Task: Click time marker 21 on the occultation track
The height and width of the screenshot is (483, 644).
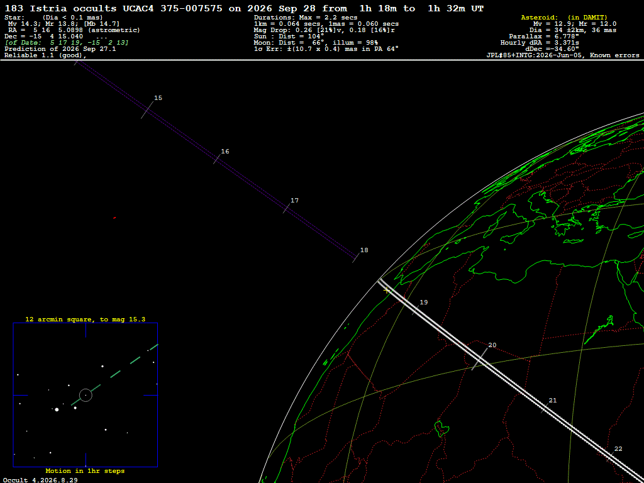Action: (x=552, y=401)
